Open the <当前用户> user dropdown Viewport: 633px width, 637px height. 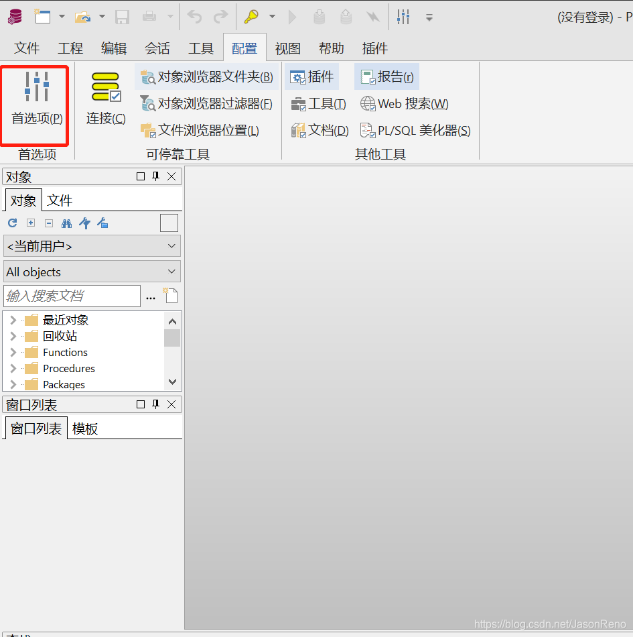tap(92, 246)
